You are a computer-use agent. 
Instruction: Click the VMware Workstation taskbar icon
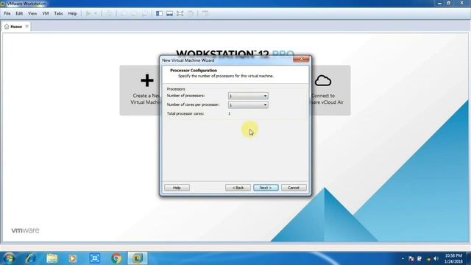(x=138, y=258)
